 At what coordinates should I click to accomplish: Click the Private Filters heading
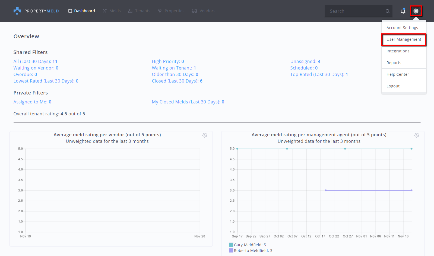[31, 93]
